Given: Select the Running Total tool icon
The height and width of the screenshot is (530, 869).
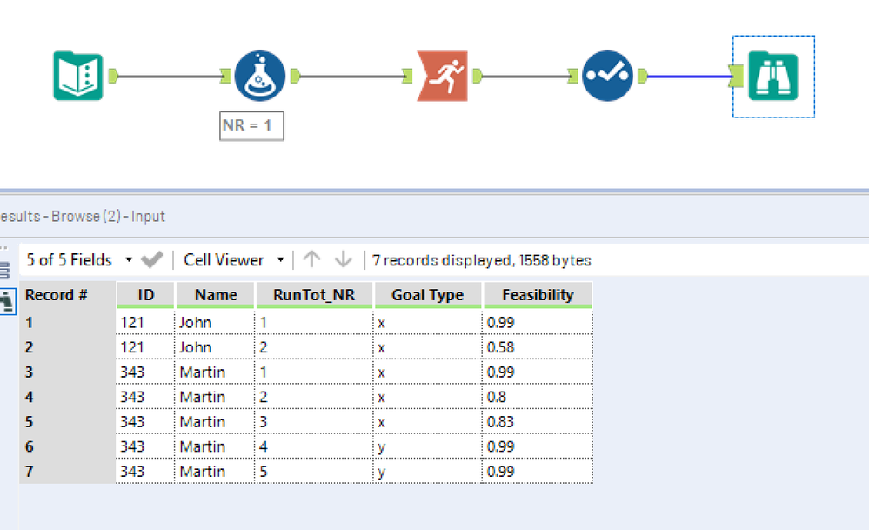Looking at the screenshot, I should click(x=442, y=76).
